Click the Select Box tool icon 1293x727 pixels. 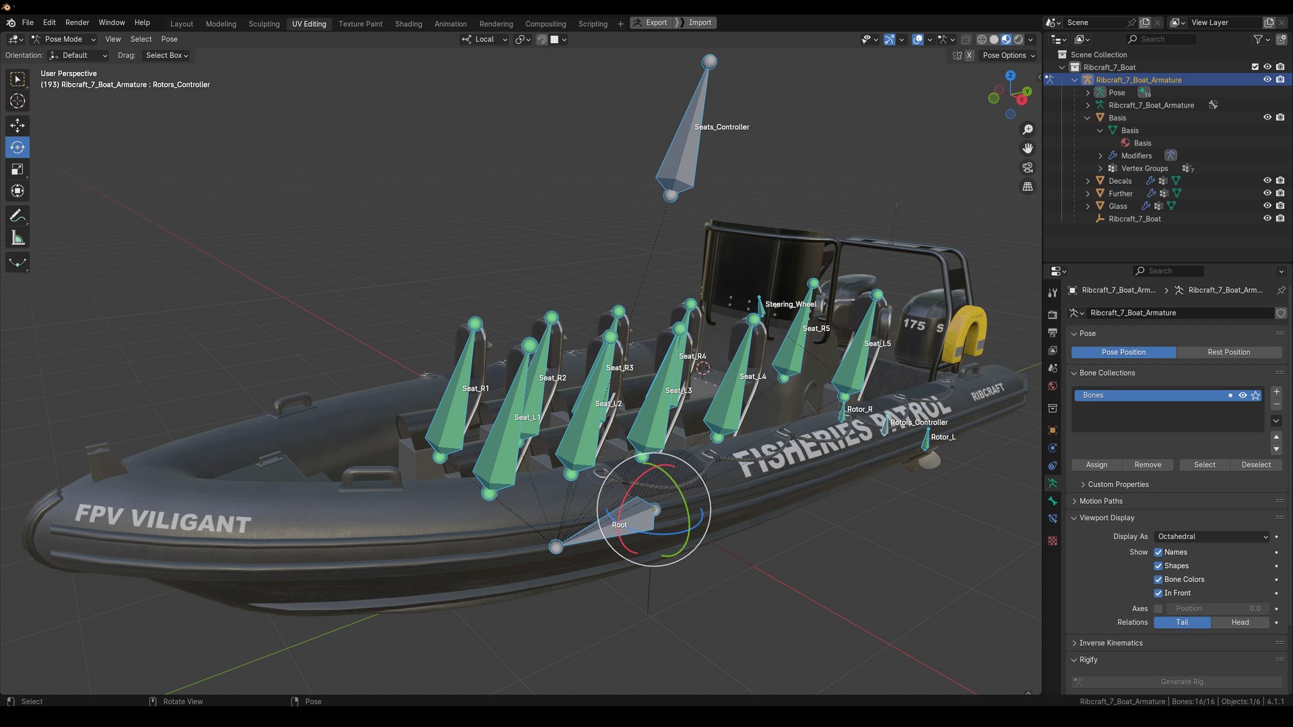pos(18,79)
